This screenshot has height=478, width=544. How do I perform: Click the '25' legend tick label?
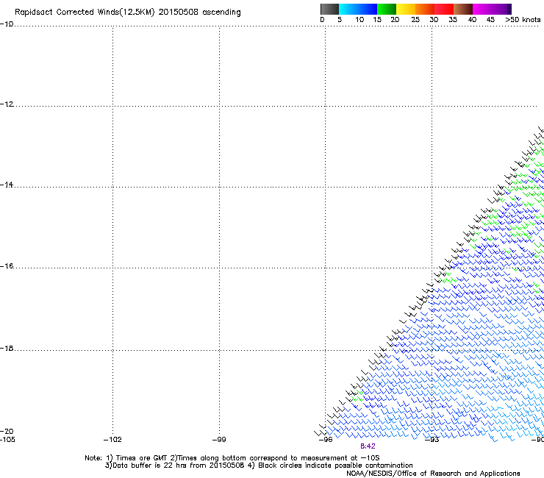(415, 20)
